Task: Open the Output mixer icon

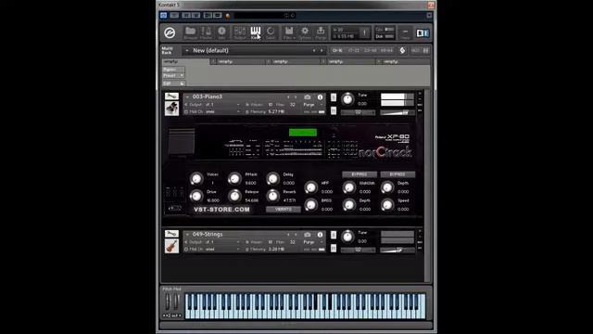Action: point(240,32)
